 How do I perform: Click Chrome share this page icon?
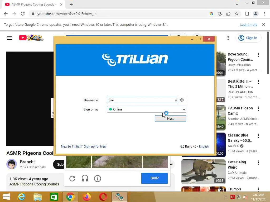coord(228,14)
